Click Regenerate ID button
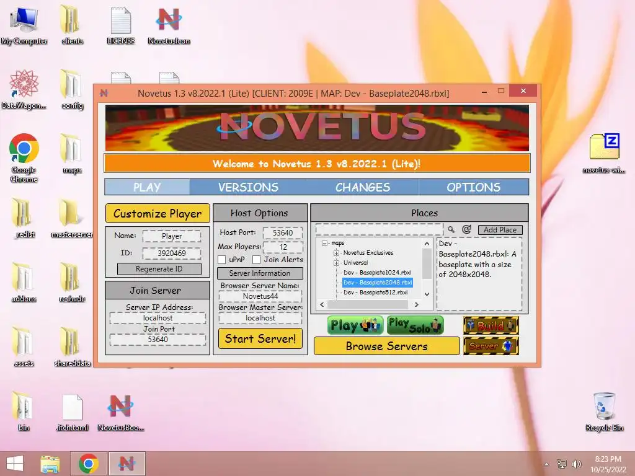 click(x=159, y=269)
